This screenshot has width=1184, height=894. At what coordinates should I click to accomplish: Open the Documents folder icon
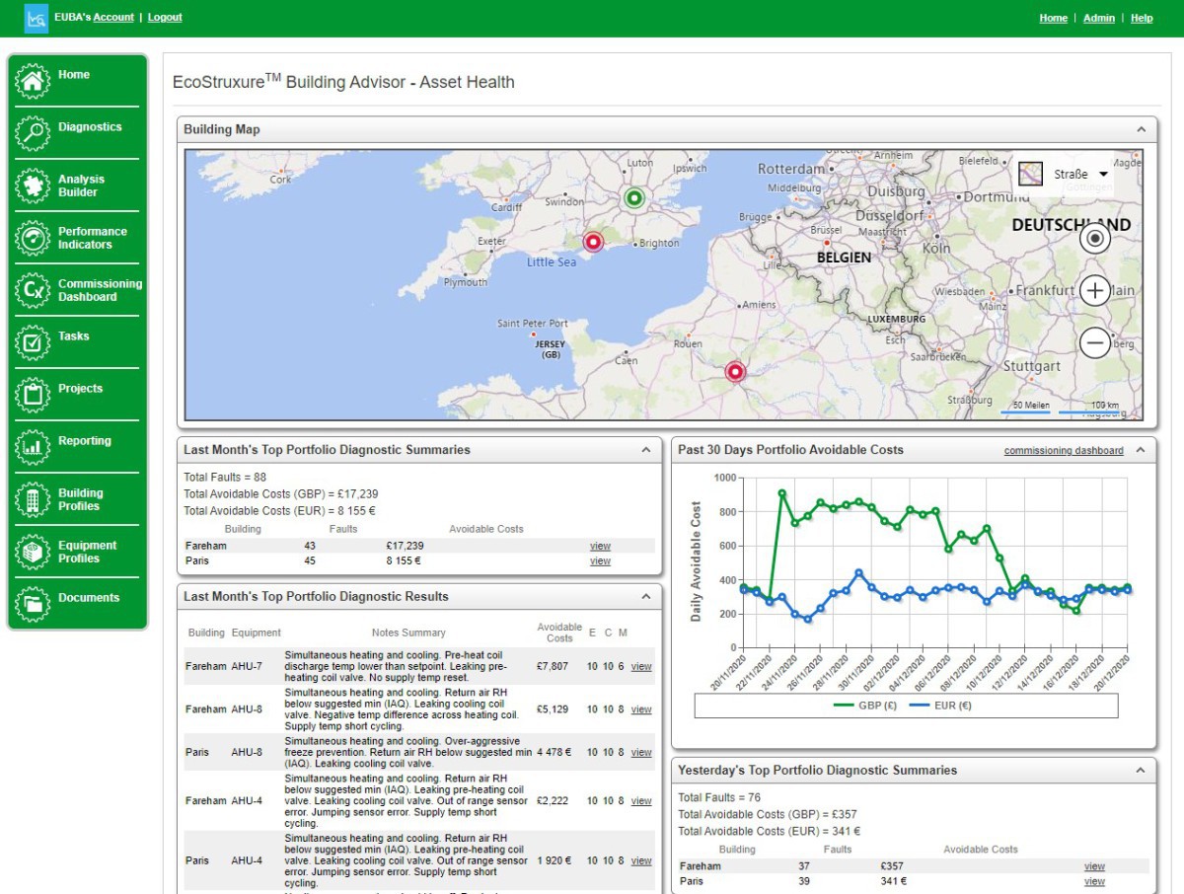(x=34, y=604)
